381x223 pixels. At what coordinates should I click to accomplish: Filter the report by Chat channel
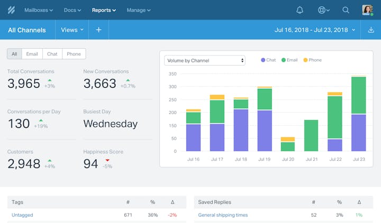point(52,54)
